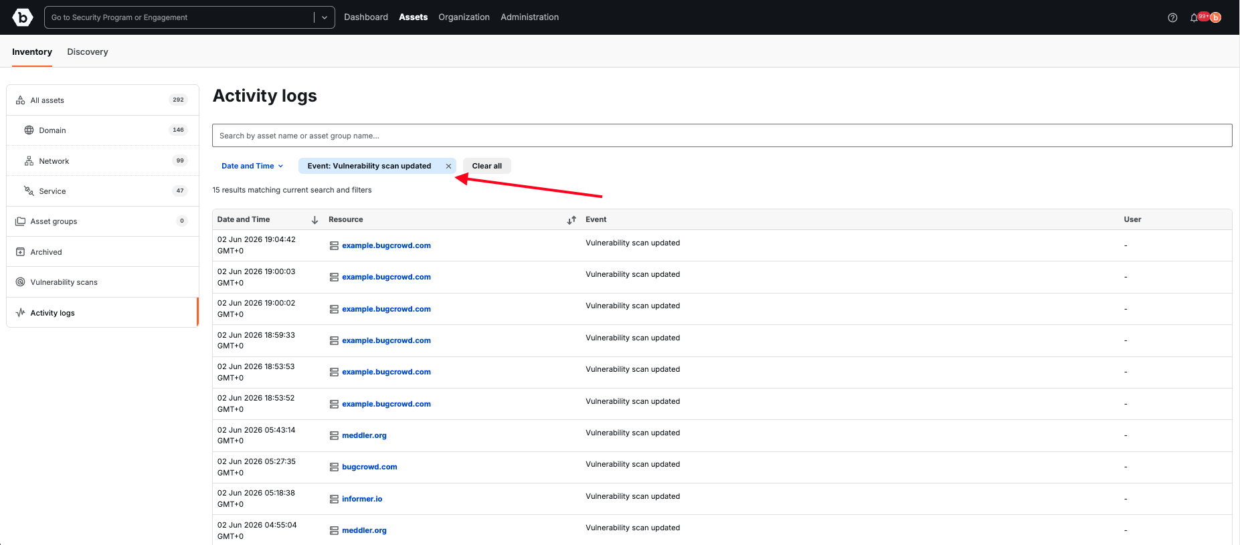
Task: Click the Network icon in sidebar
Action: [x=29, y=161]
